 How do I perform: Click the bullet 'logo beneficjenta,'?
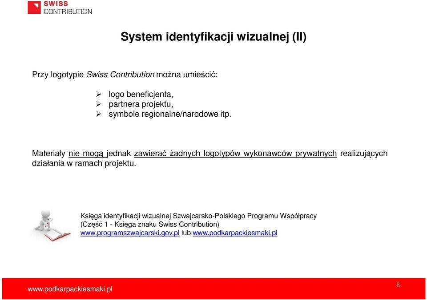(x=141, y=94)
